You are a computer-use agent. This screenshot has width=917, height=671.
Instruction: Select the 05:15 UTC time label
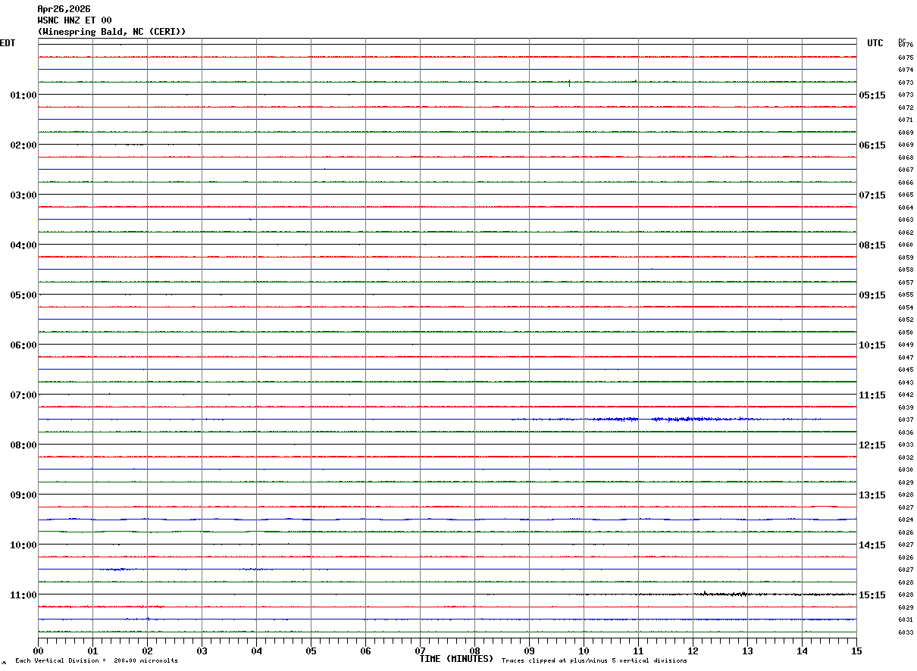[x=872, y=95]
